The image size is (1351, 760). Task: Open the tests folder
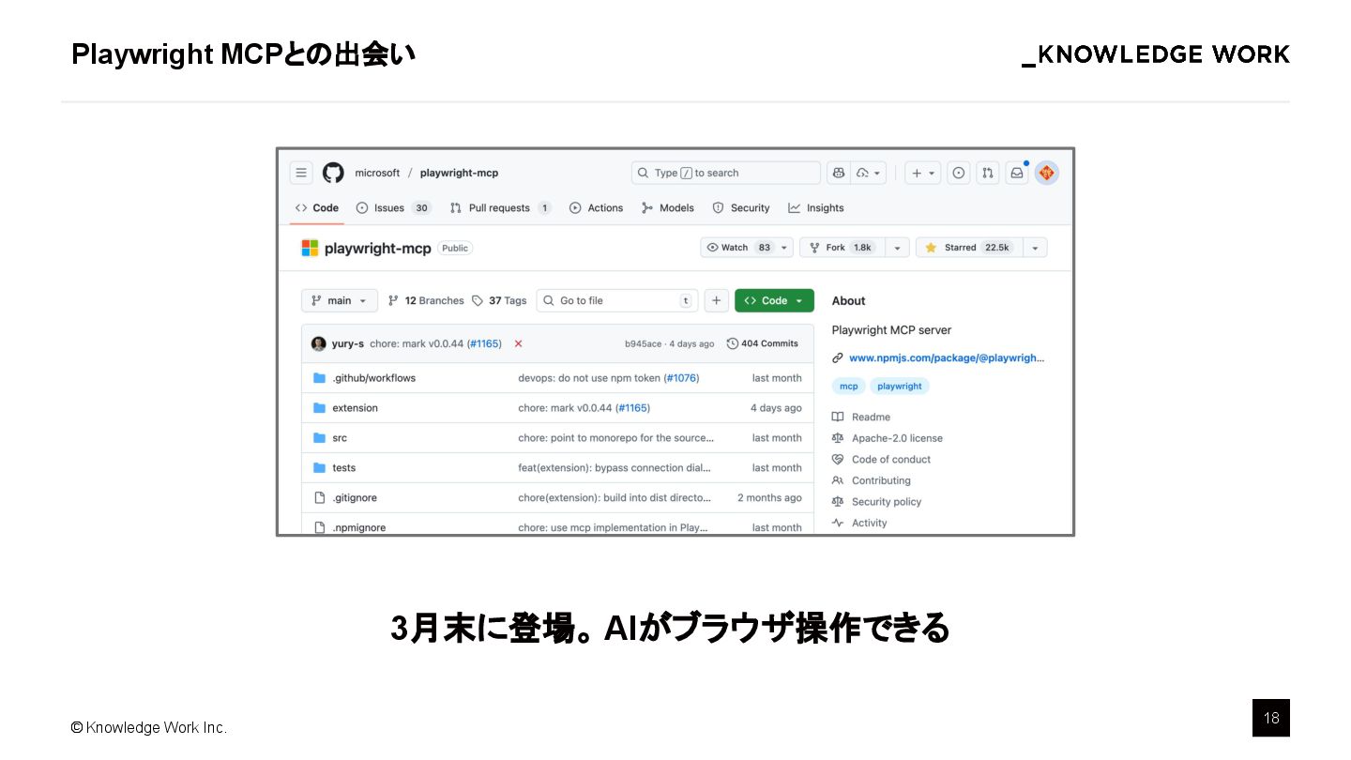tap(343, 468)
